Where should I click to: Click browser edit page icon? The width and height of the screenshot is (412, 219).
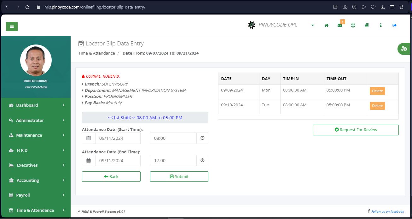(335, 7)
